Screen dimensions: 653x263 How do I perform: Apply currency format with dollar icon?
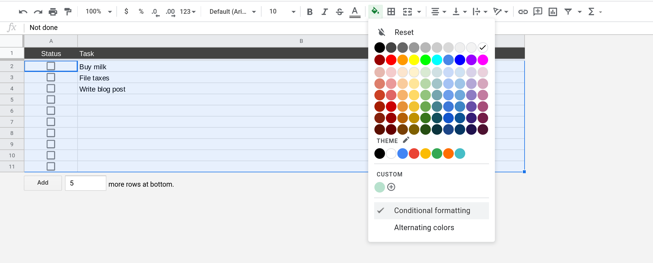click(x=126, y=11)
